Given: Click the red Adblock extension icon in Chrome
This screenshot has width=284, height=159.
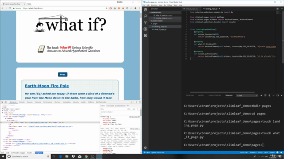Looking at the screenshot, I should coord(110,8).
